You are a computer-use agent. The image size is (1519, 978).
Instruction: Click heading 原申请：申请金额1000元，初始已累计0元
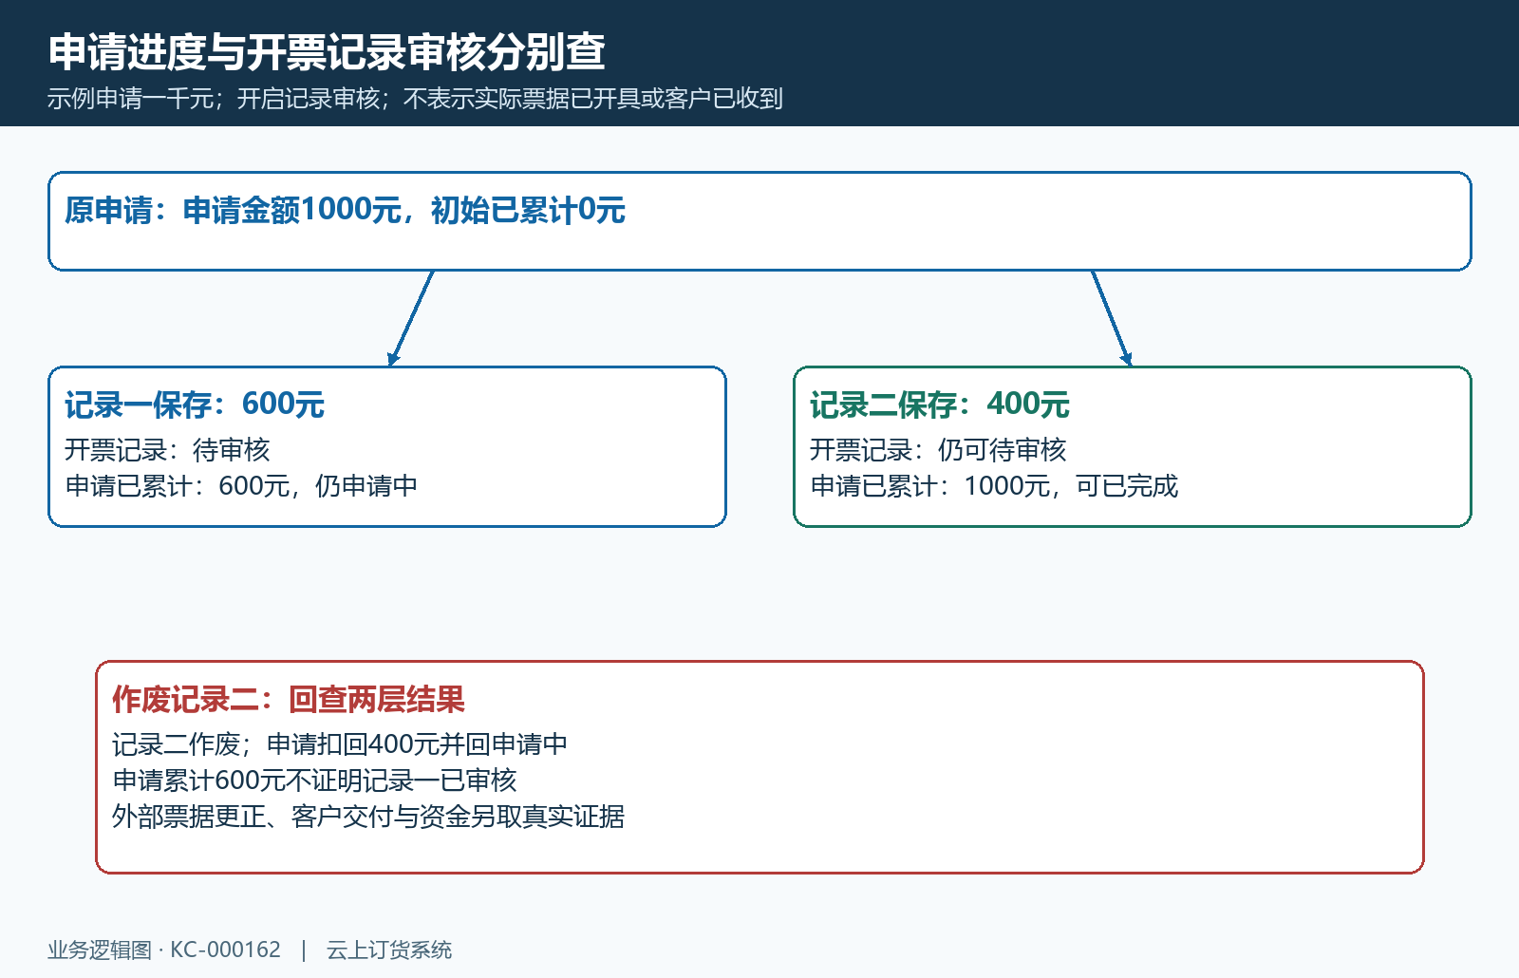pos(346,210)
